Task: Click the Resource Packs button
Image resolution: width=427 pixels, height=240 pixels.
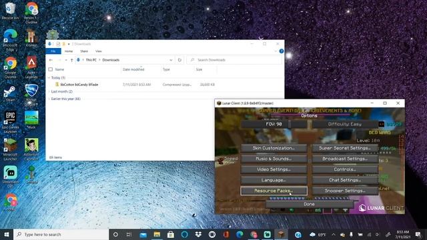Action: [274, 191]
